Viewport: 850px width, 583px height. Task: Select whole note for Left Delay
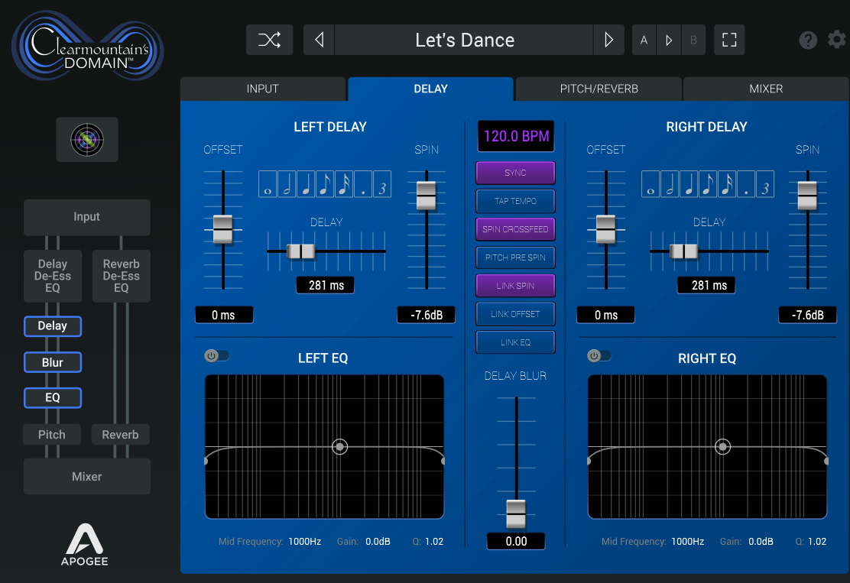pos(268,183)
